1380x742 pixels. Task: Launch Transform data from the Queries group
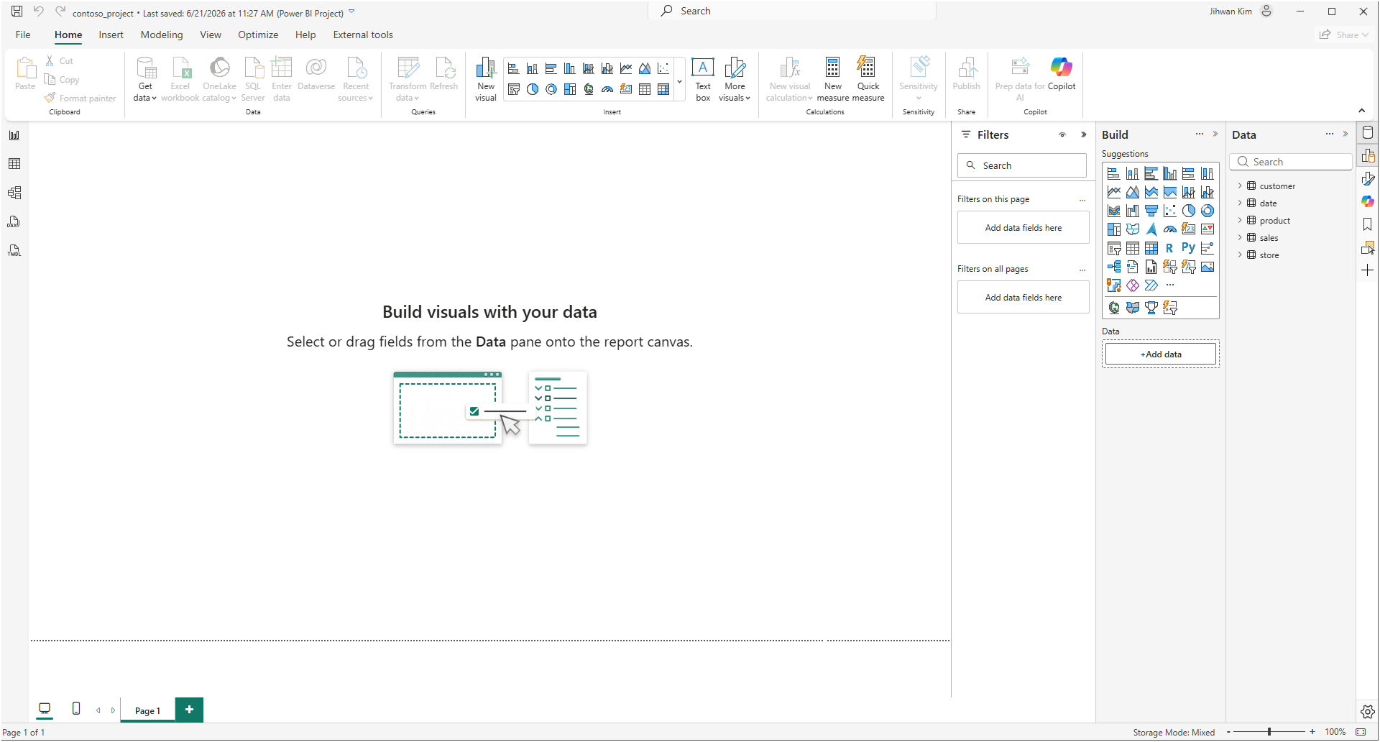coord(408,80)
